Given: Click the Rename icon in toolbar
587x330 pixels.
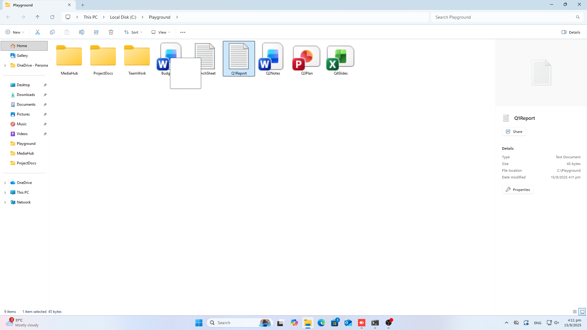Looking at the screenshot, I should tap(82, 32).
